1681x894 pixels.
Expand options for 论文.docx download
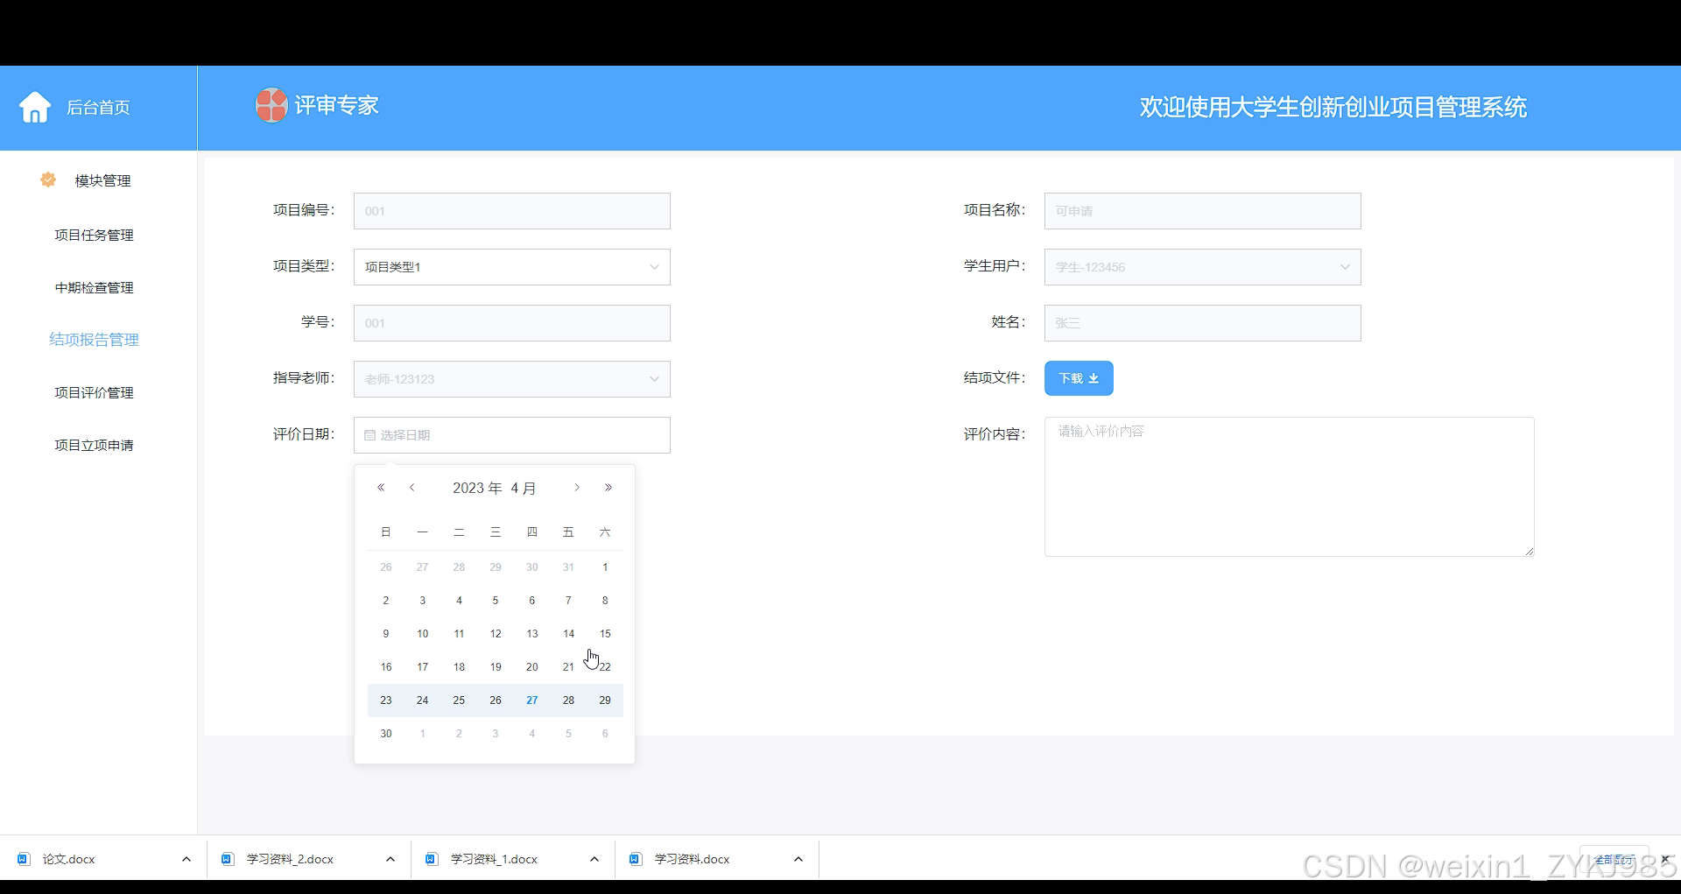tap(186, 859)
